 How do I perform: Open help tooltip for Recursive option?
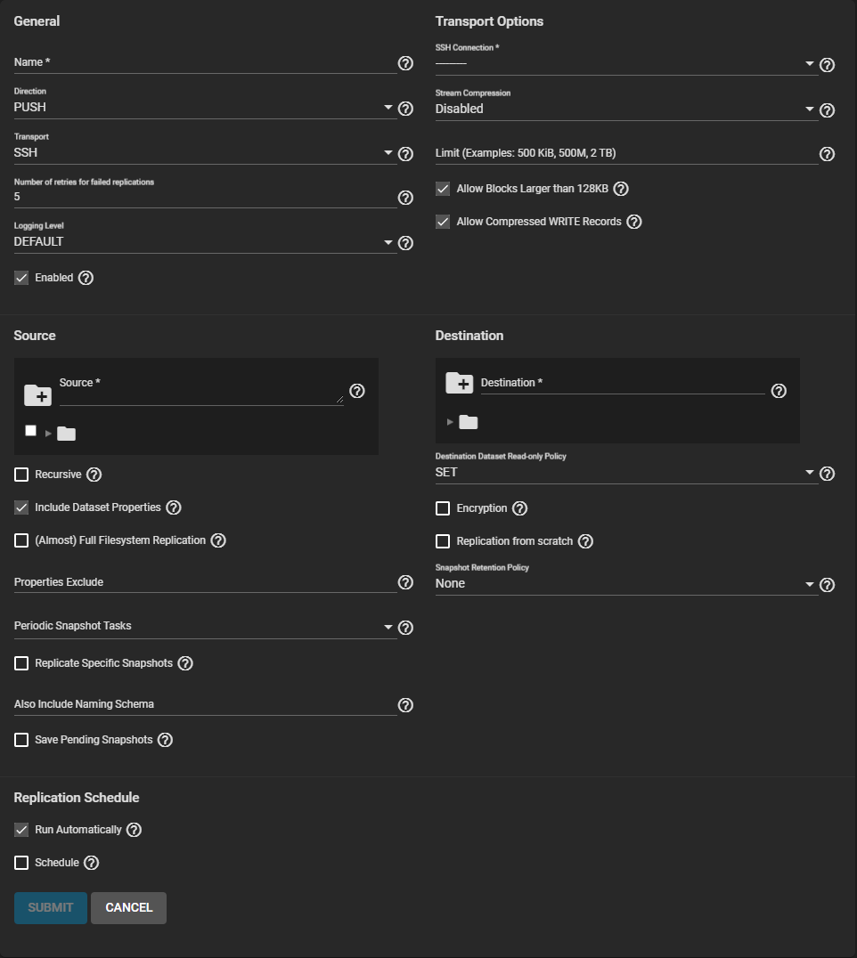[94, 475]
